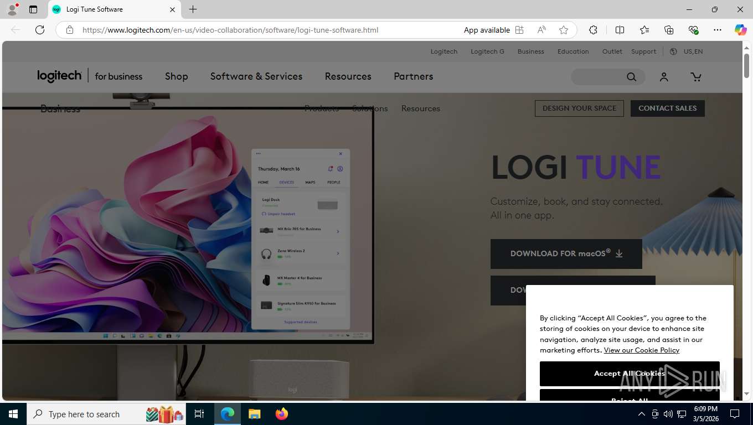
Task: Open the Education top link
Action: click(573, 51)
